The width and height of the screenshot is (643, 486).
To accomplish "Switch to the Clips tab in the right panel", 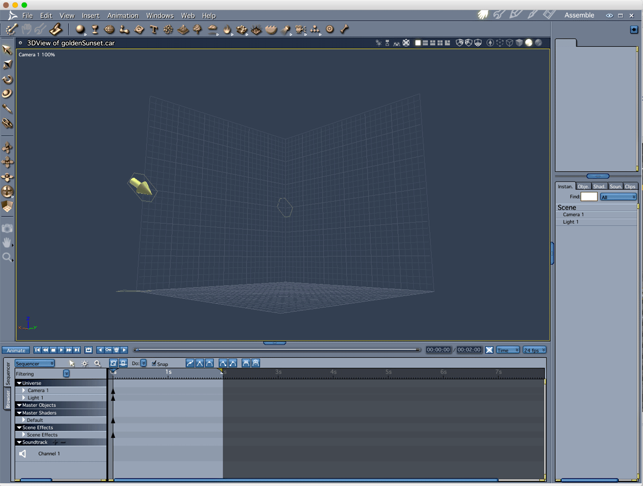I will click(630, 186).
